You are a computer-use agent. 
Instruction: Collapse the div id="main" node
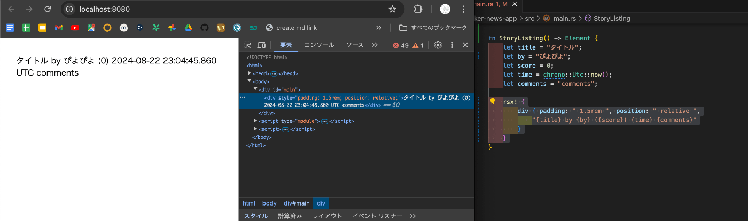click(x=255, y=89)
